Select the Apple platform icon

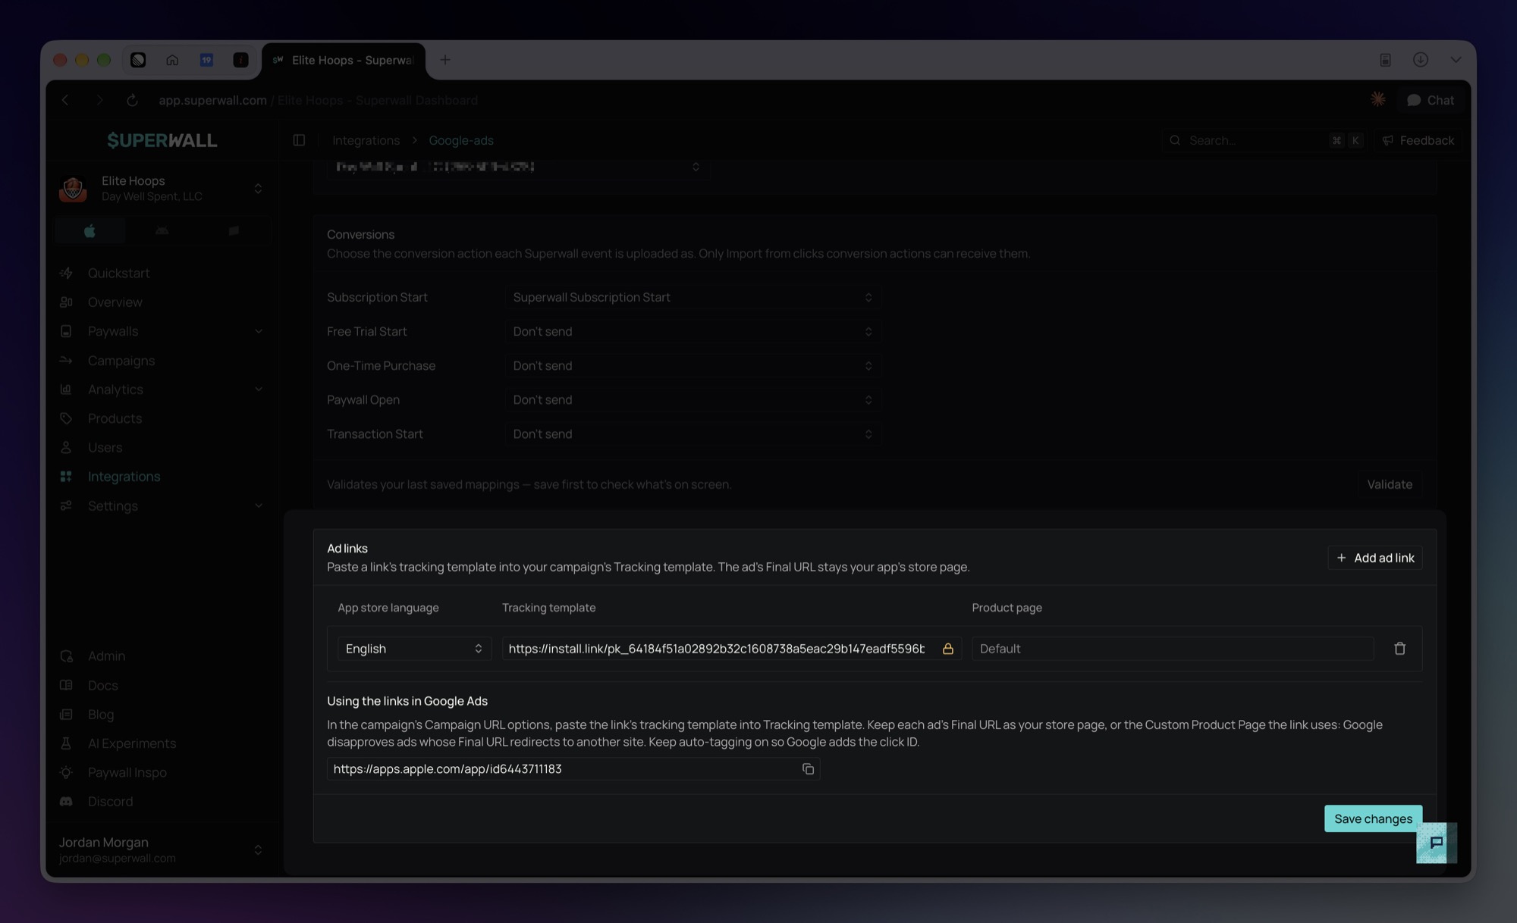(90, 230)
